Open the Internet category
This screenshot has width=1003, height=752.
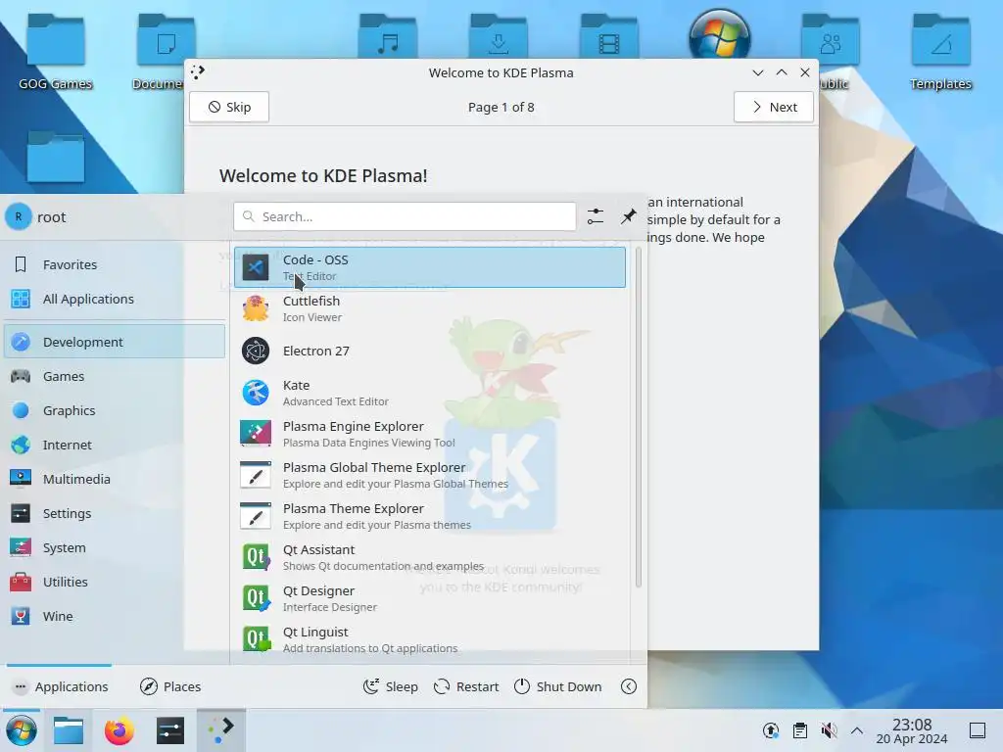coord(115,445)
